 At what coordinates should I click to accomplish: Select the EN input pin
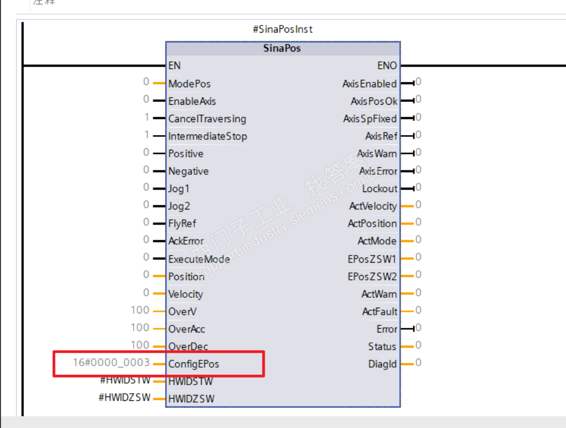(174, 66)
